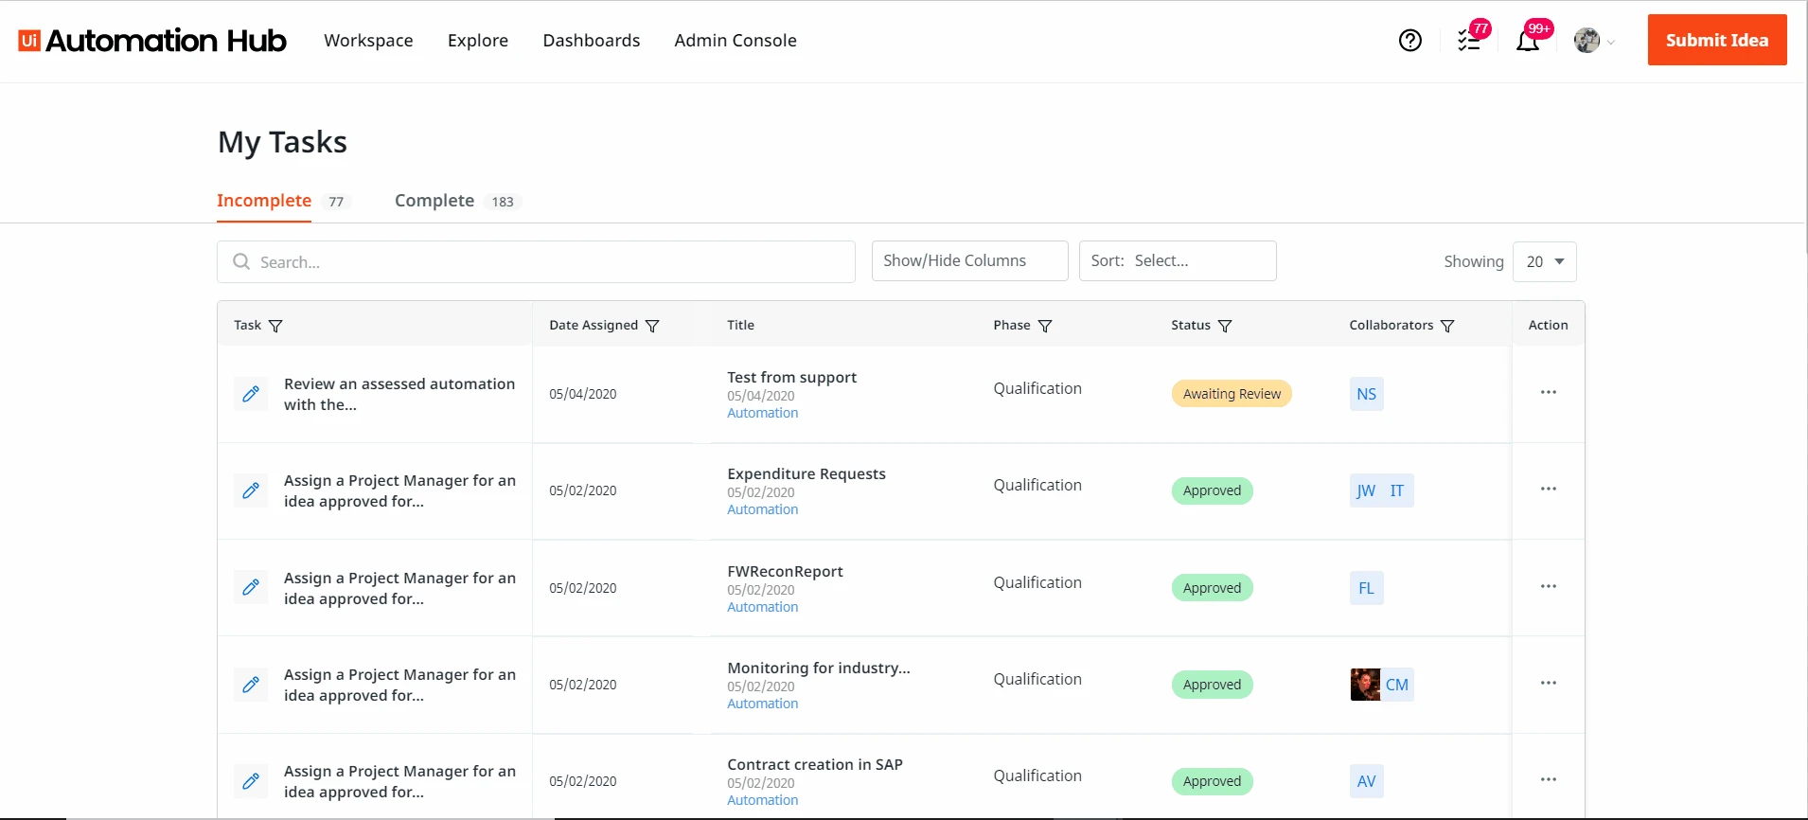This screenshot has height=820, width=1808.
Task: Open action ellipsis for FWReconReport row
Action: [x=1549, y=586]
